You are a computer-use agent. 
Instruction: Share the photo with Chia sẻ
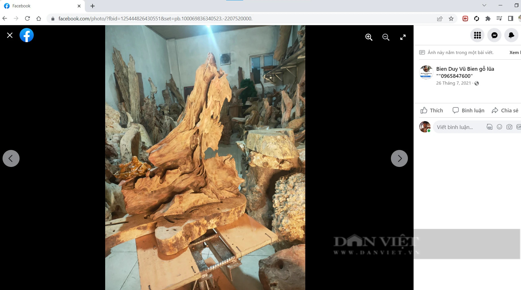click(505, 111)
